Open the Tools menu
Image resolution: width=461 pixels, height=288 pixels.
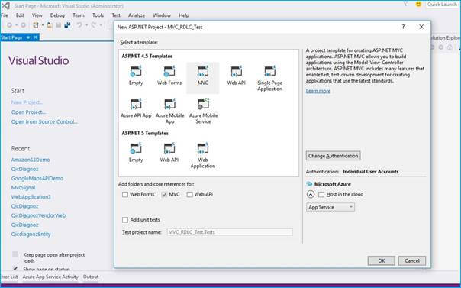tap(98, 15)
